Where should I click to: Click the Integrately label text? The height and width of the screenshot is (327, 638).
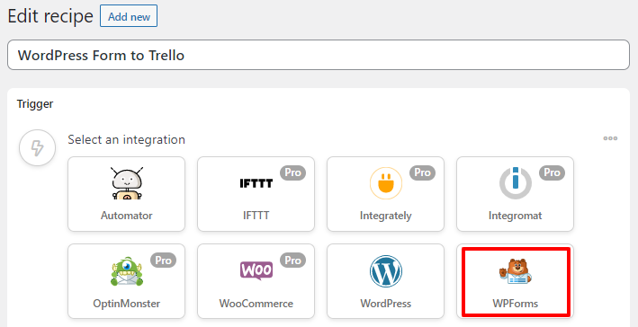coord(386,216)
